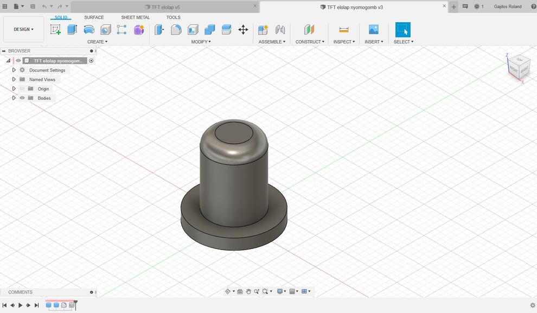Activate the root component radio button
Viewport: 537px width, 313px height.
[91, 61]
